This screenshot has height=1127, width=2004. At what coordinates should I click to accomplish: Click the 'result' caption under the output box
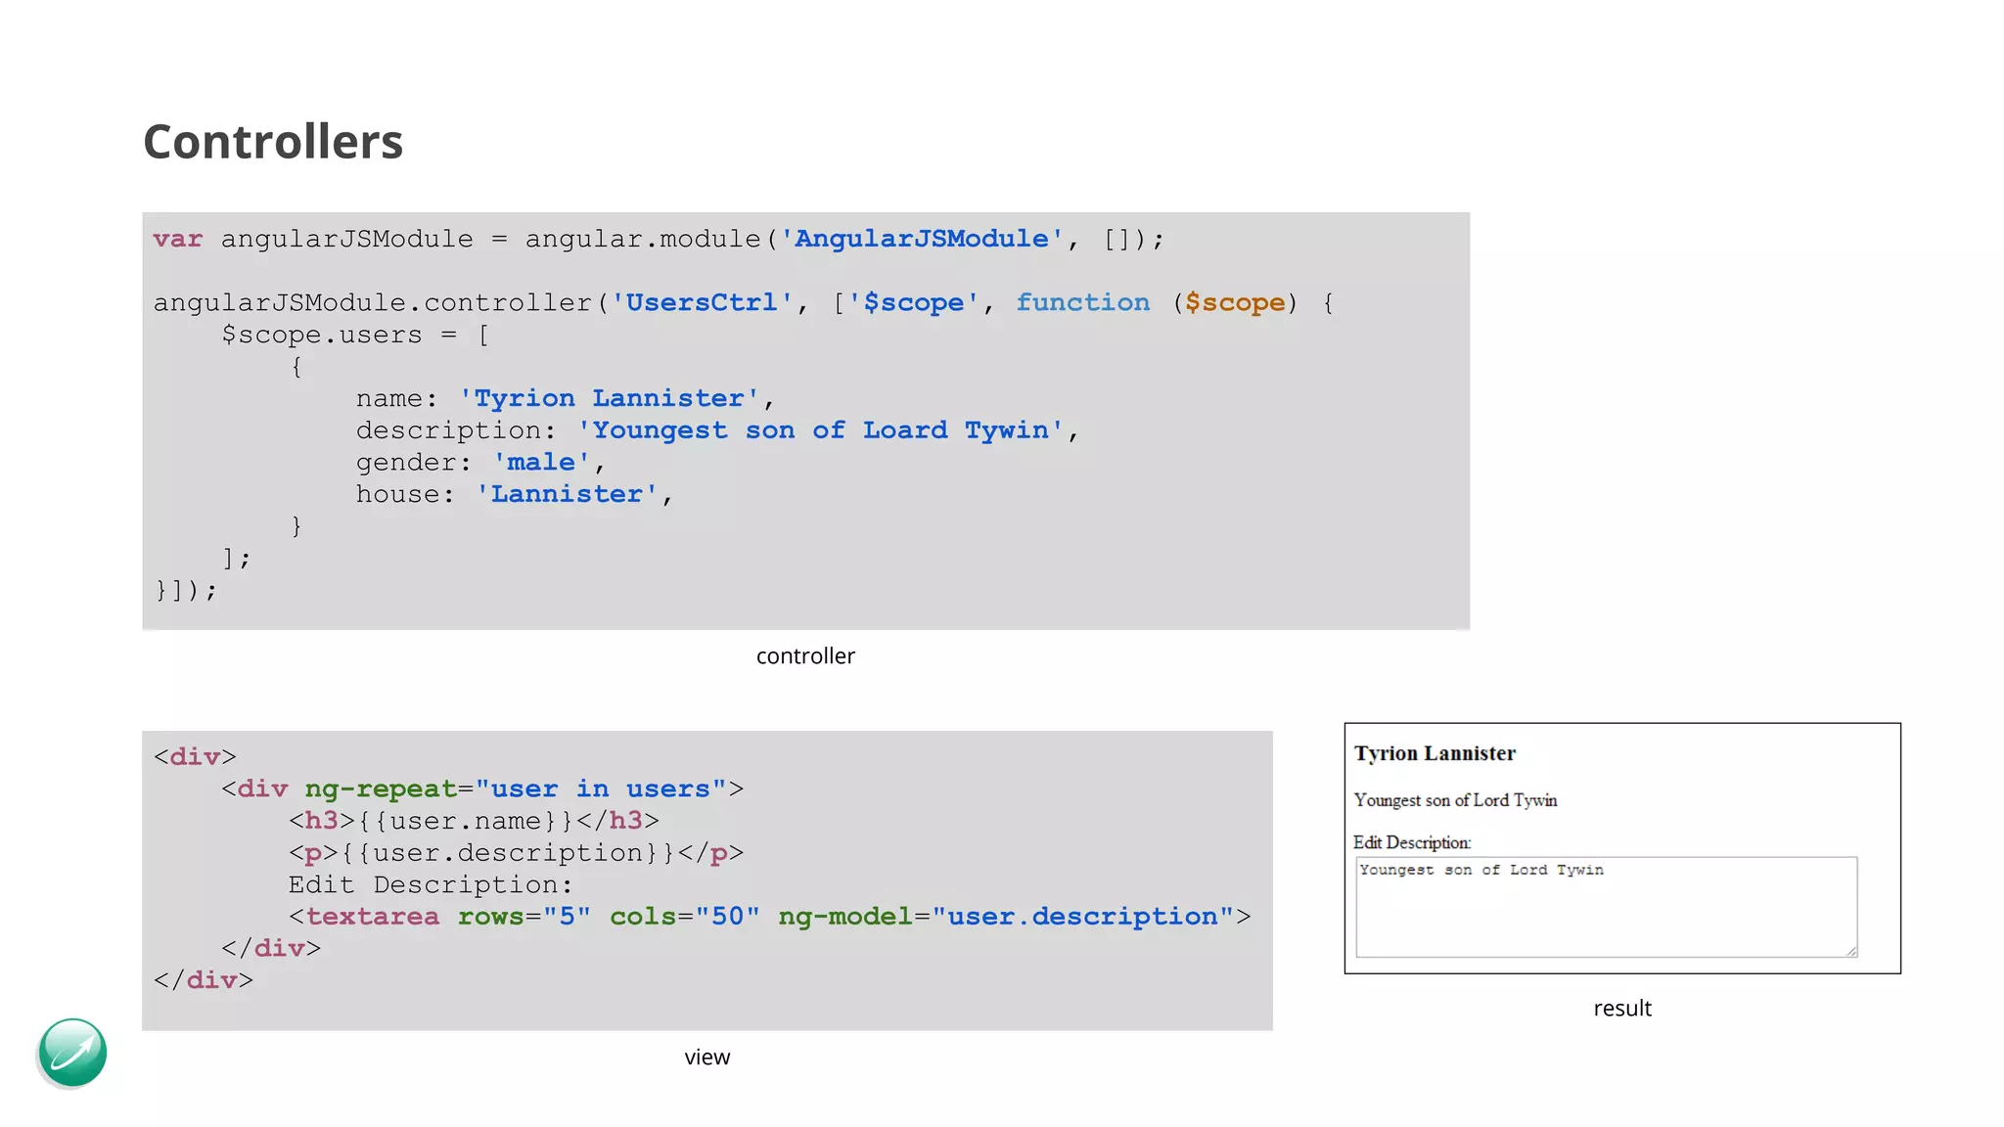[x=1622, y=1009]
